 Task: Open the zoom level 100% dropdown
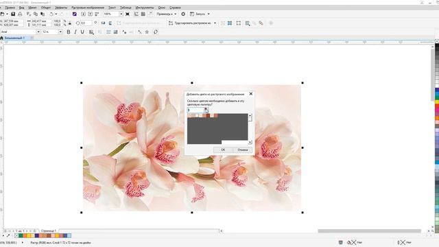[121, 14]
